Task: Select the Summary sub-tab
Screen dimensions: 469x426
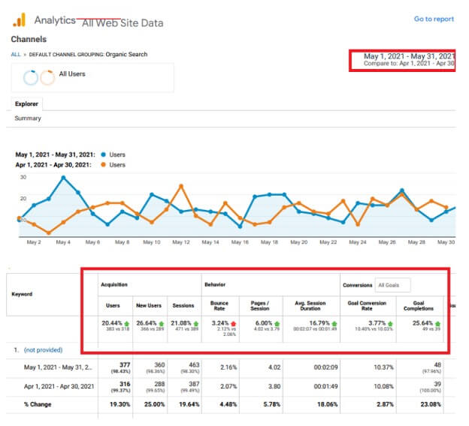Action: (28, 118)
